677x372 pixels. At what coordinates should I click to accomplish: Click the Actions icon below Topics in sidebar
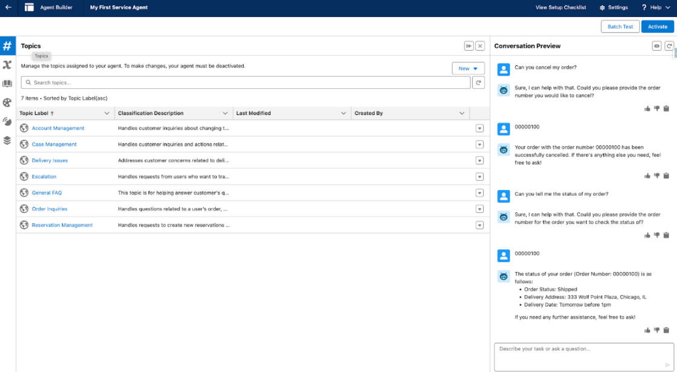[7, 65]
